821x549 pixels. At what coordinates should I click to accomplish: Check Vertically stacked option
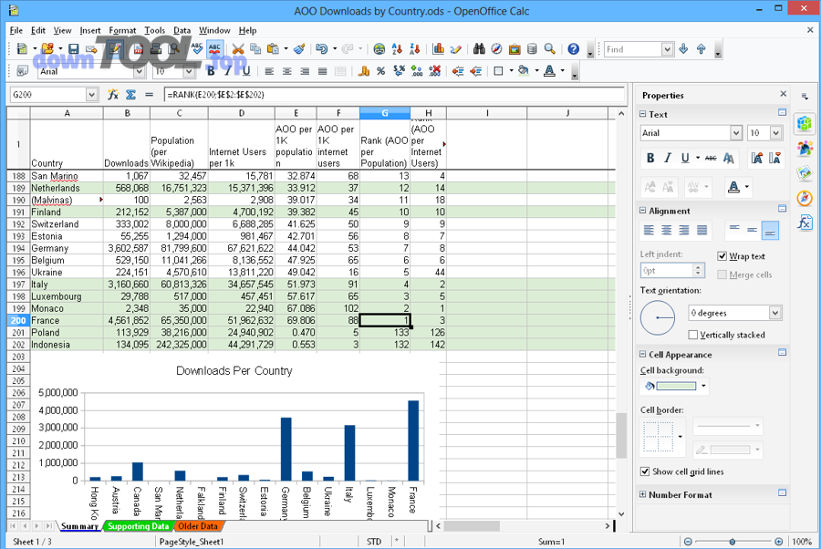[693, 335]
